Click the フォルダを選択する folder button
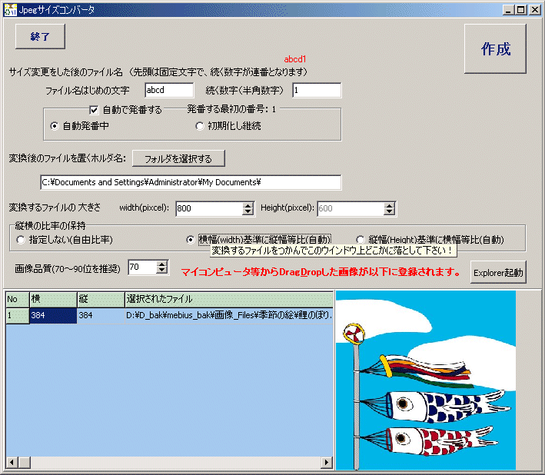This screenshot has width=545, height=475. tap(178, 158)
